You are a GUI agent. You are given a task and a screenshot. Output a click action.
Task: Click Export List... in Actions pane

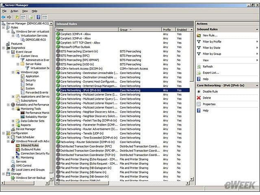point(211,73)
